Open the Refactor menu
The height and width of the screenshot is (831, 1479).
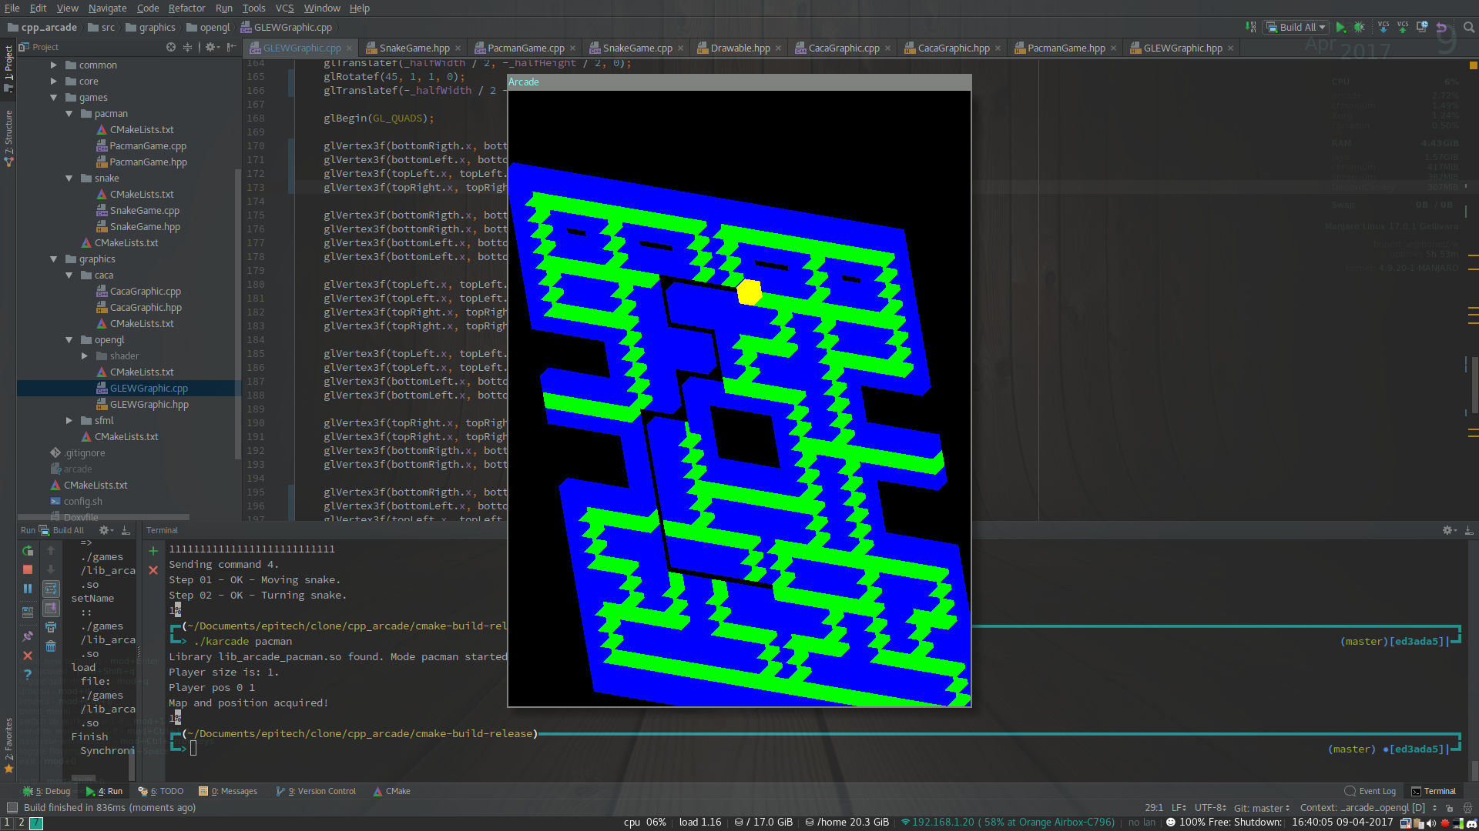click(x=186, y=8)
